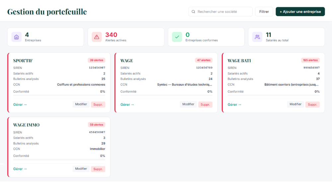Click the 39 alertes badge
This screenshot has width=332, height=183.
[x=96, y=60]
